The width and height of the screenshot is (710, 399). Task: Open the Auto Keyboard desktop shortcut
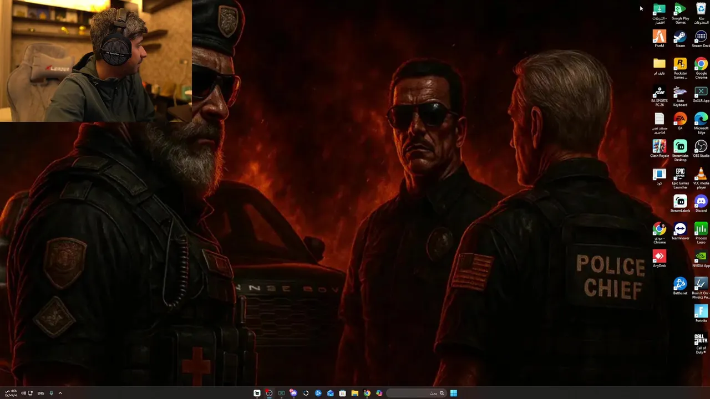tap(680, 96)
